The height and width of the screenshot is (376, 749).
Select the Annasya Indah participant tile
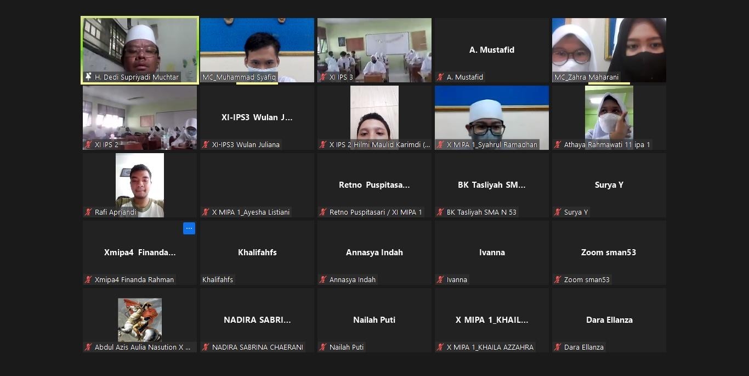click(374, 252)
